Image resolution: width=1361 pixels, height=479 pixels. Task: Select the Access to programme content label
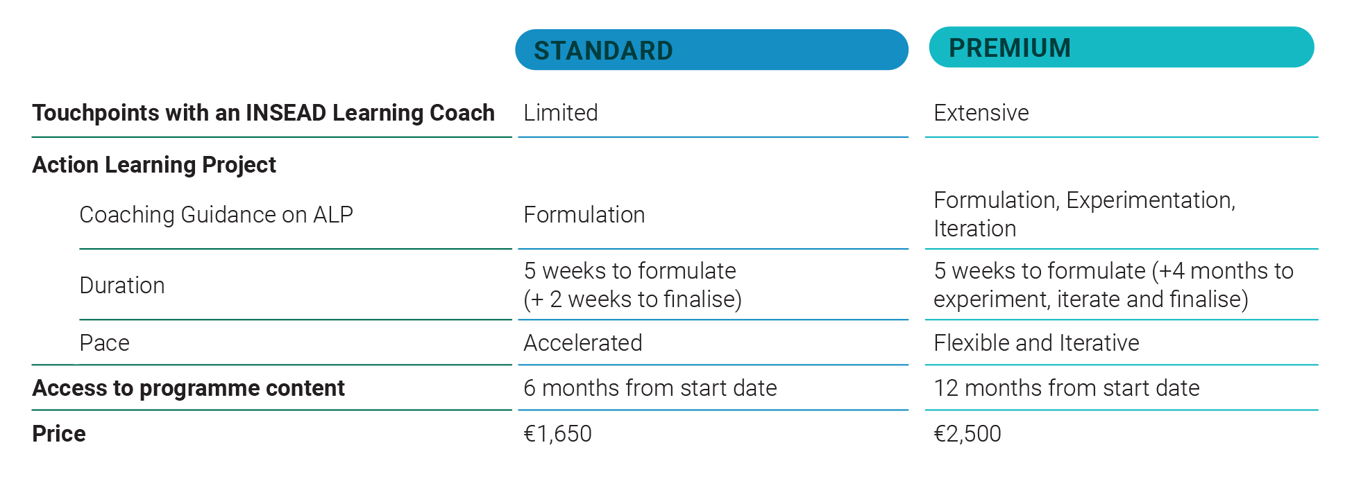(x=188, y=388)
